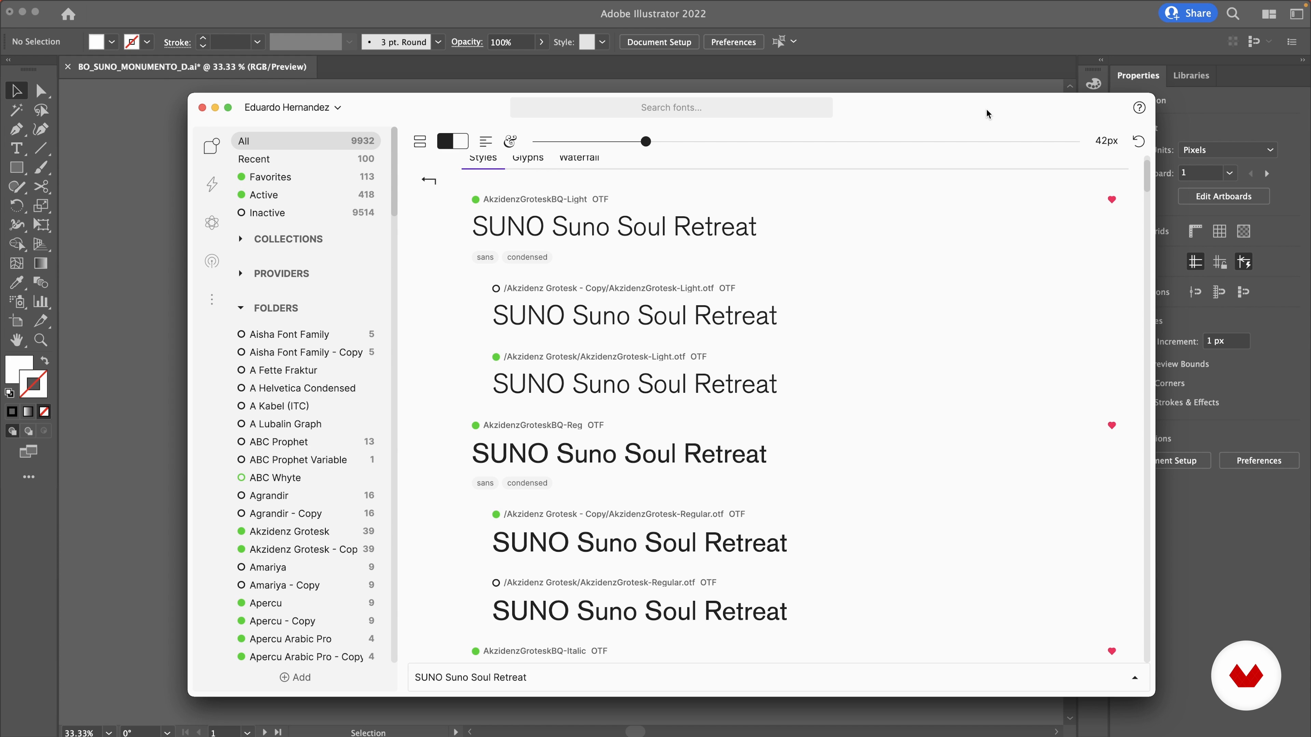Select the Column Graph tool

coord(41,302)
